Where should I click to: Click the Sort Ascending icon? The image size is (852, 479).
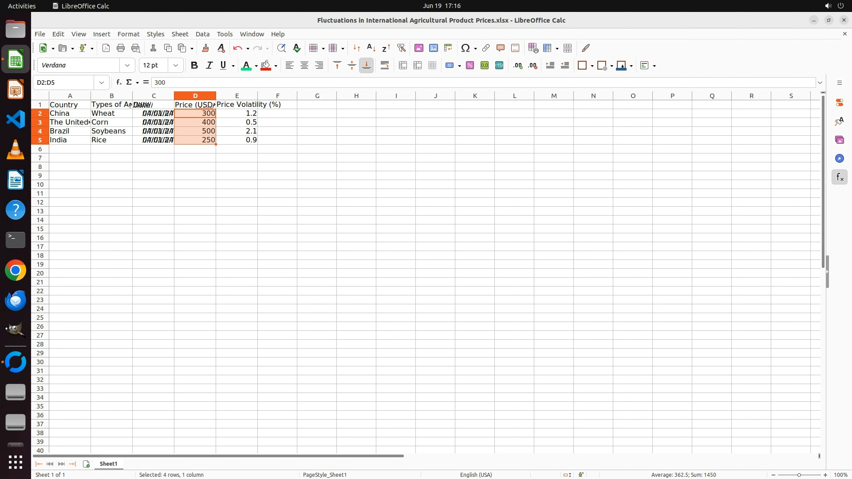371,48
